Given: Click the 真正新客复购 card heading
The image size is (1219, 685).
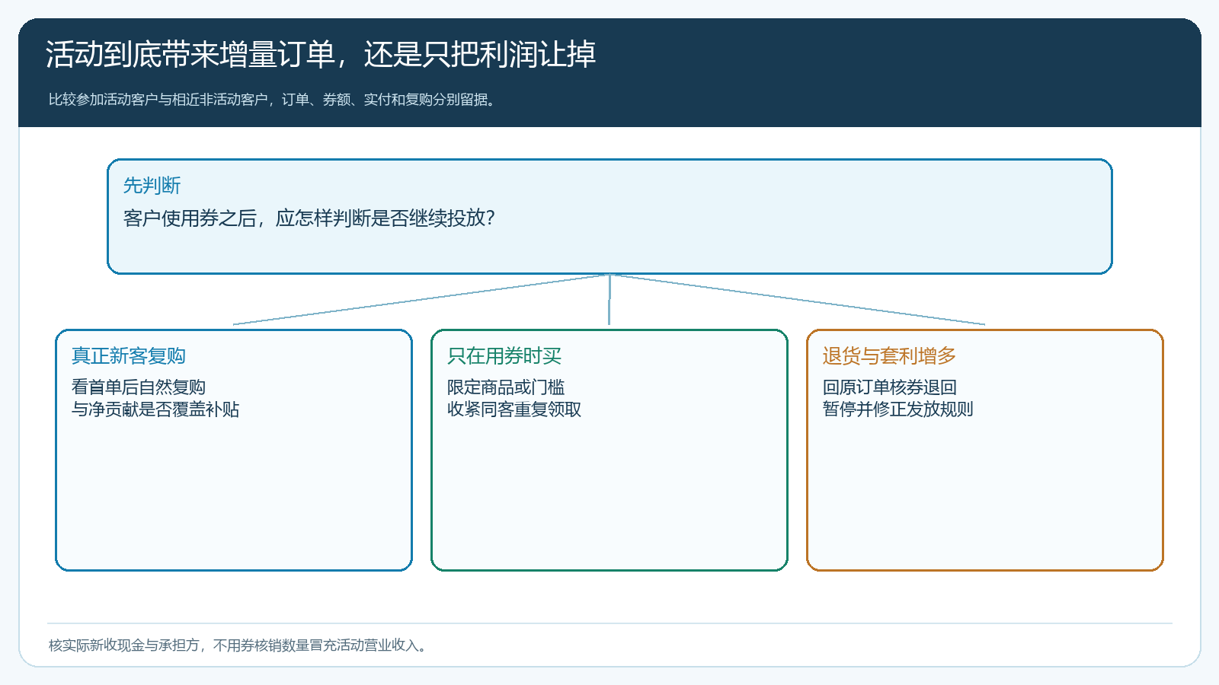Looking at the screenshot, I should point(129,356).
